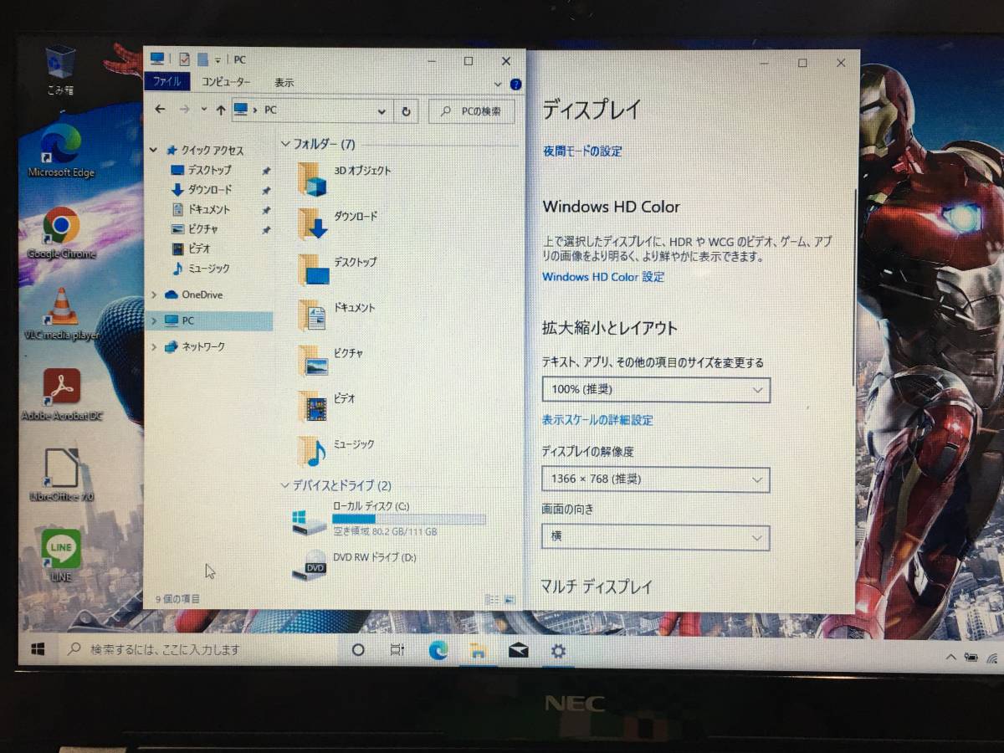Switch to details view button
Screen dimensions: 1004x753
click(492, 600)
